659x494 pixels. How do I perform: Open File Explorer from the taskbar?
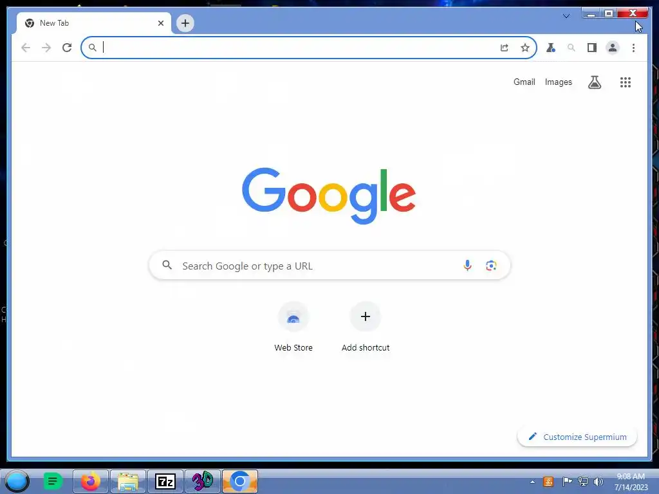(128, 481)
